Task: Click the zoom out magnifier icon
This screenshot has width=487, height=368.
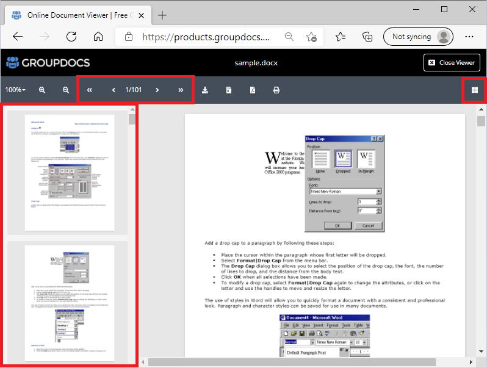Action: (x=66, y=90)
